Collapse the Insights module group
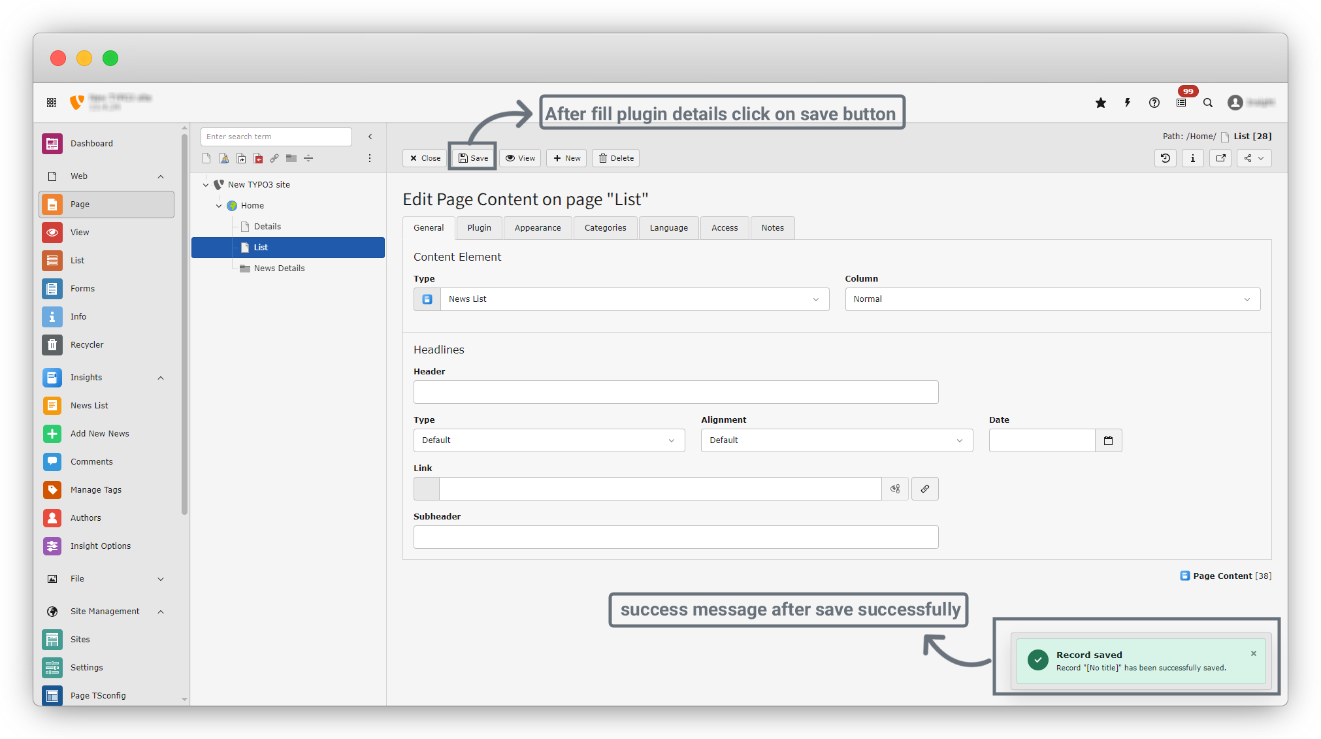1321x739 pixels. pos(161,378)
